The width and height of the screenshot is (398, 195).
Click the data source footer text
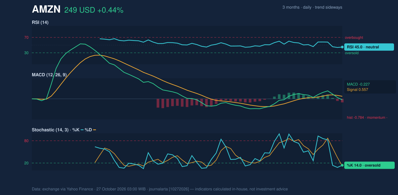[x=160, y=189]
